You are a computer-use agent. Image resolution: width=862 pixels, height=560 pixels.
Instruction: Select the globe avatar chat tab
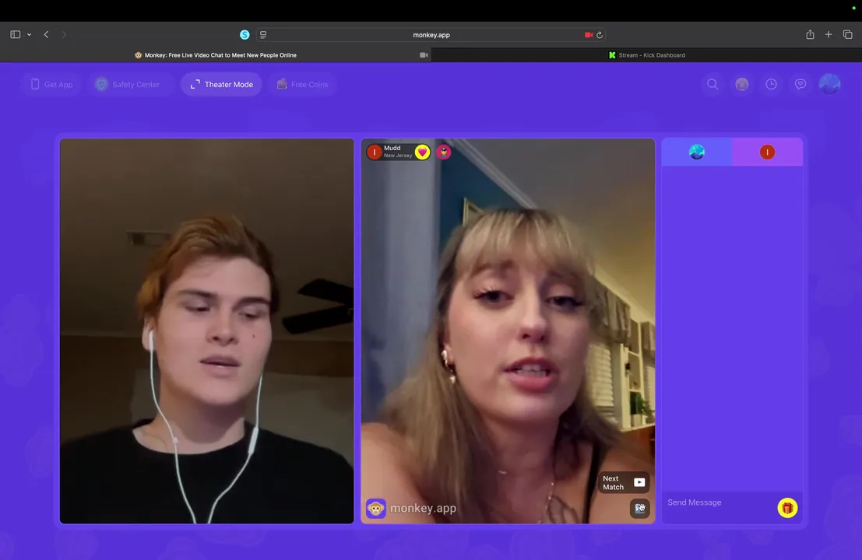click(696, 152)
